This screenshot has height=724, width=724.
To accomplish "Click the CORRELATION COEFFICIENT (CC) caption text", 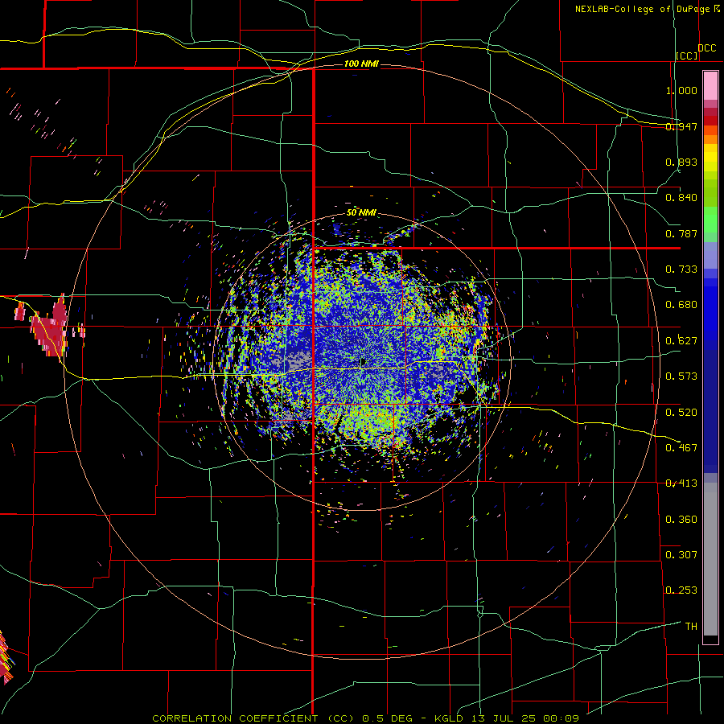I will pos(253,718).
